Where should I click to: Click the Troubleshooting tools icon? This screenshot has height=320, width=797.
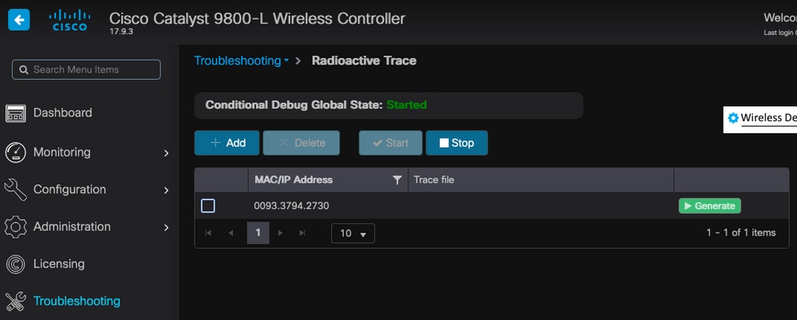pyautogui.click(x=15, y=301)
